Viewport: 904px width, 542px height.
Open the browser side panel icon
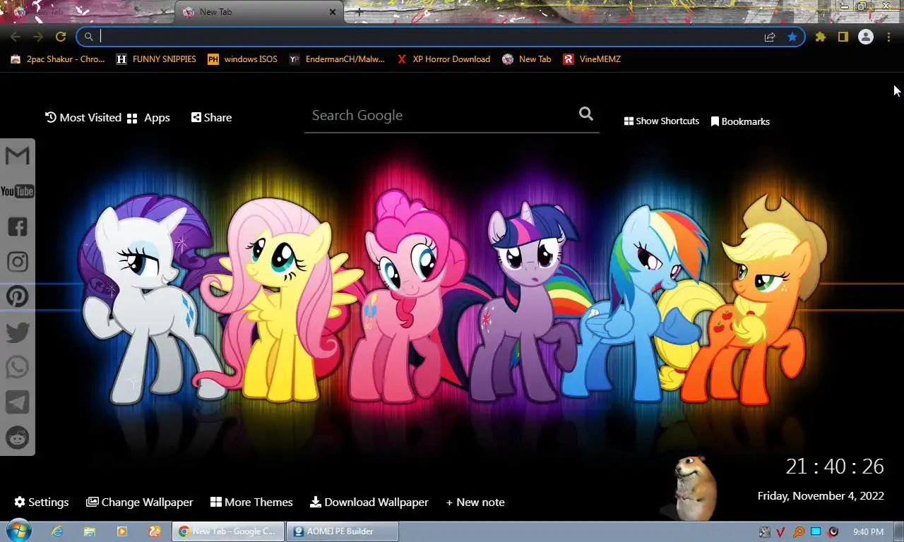843,37
